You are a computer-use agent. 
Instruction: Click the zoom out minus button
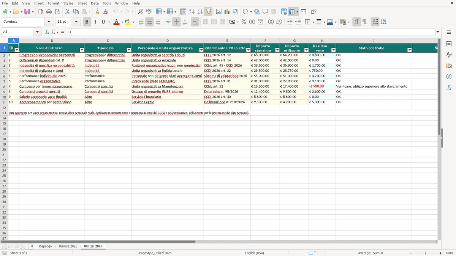411,253
